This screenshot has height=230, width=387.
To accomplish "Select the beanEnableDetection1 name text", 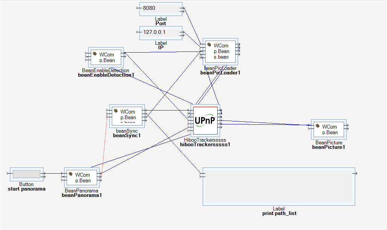I will [106, 75].
